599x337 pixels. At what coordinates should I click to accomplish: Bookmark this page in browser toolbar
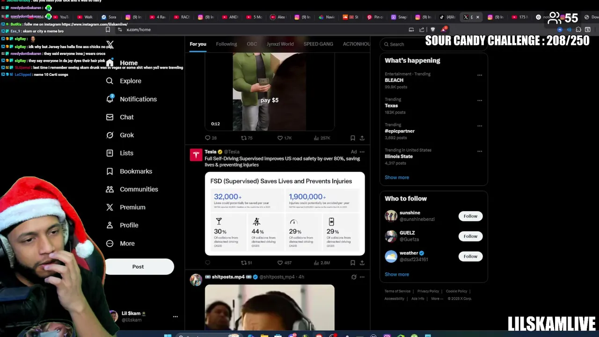(108, 29)
